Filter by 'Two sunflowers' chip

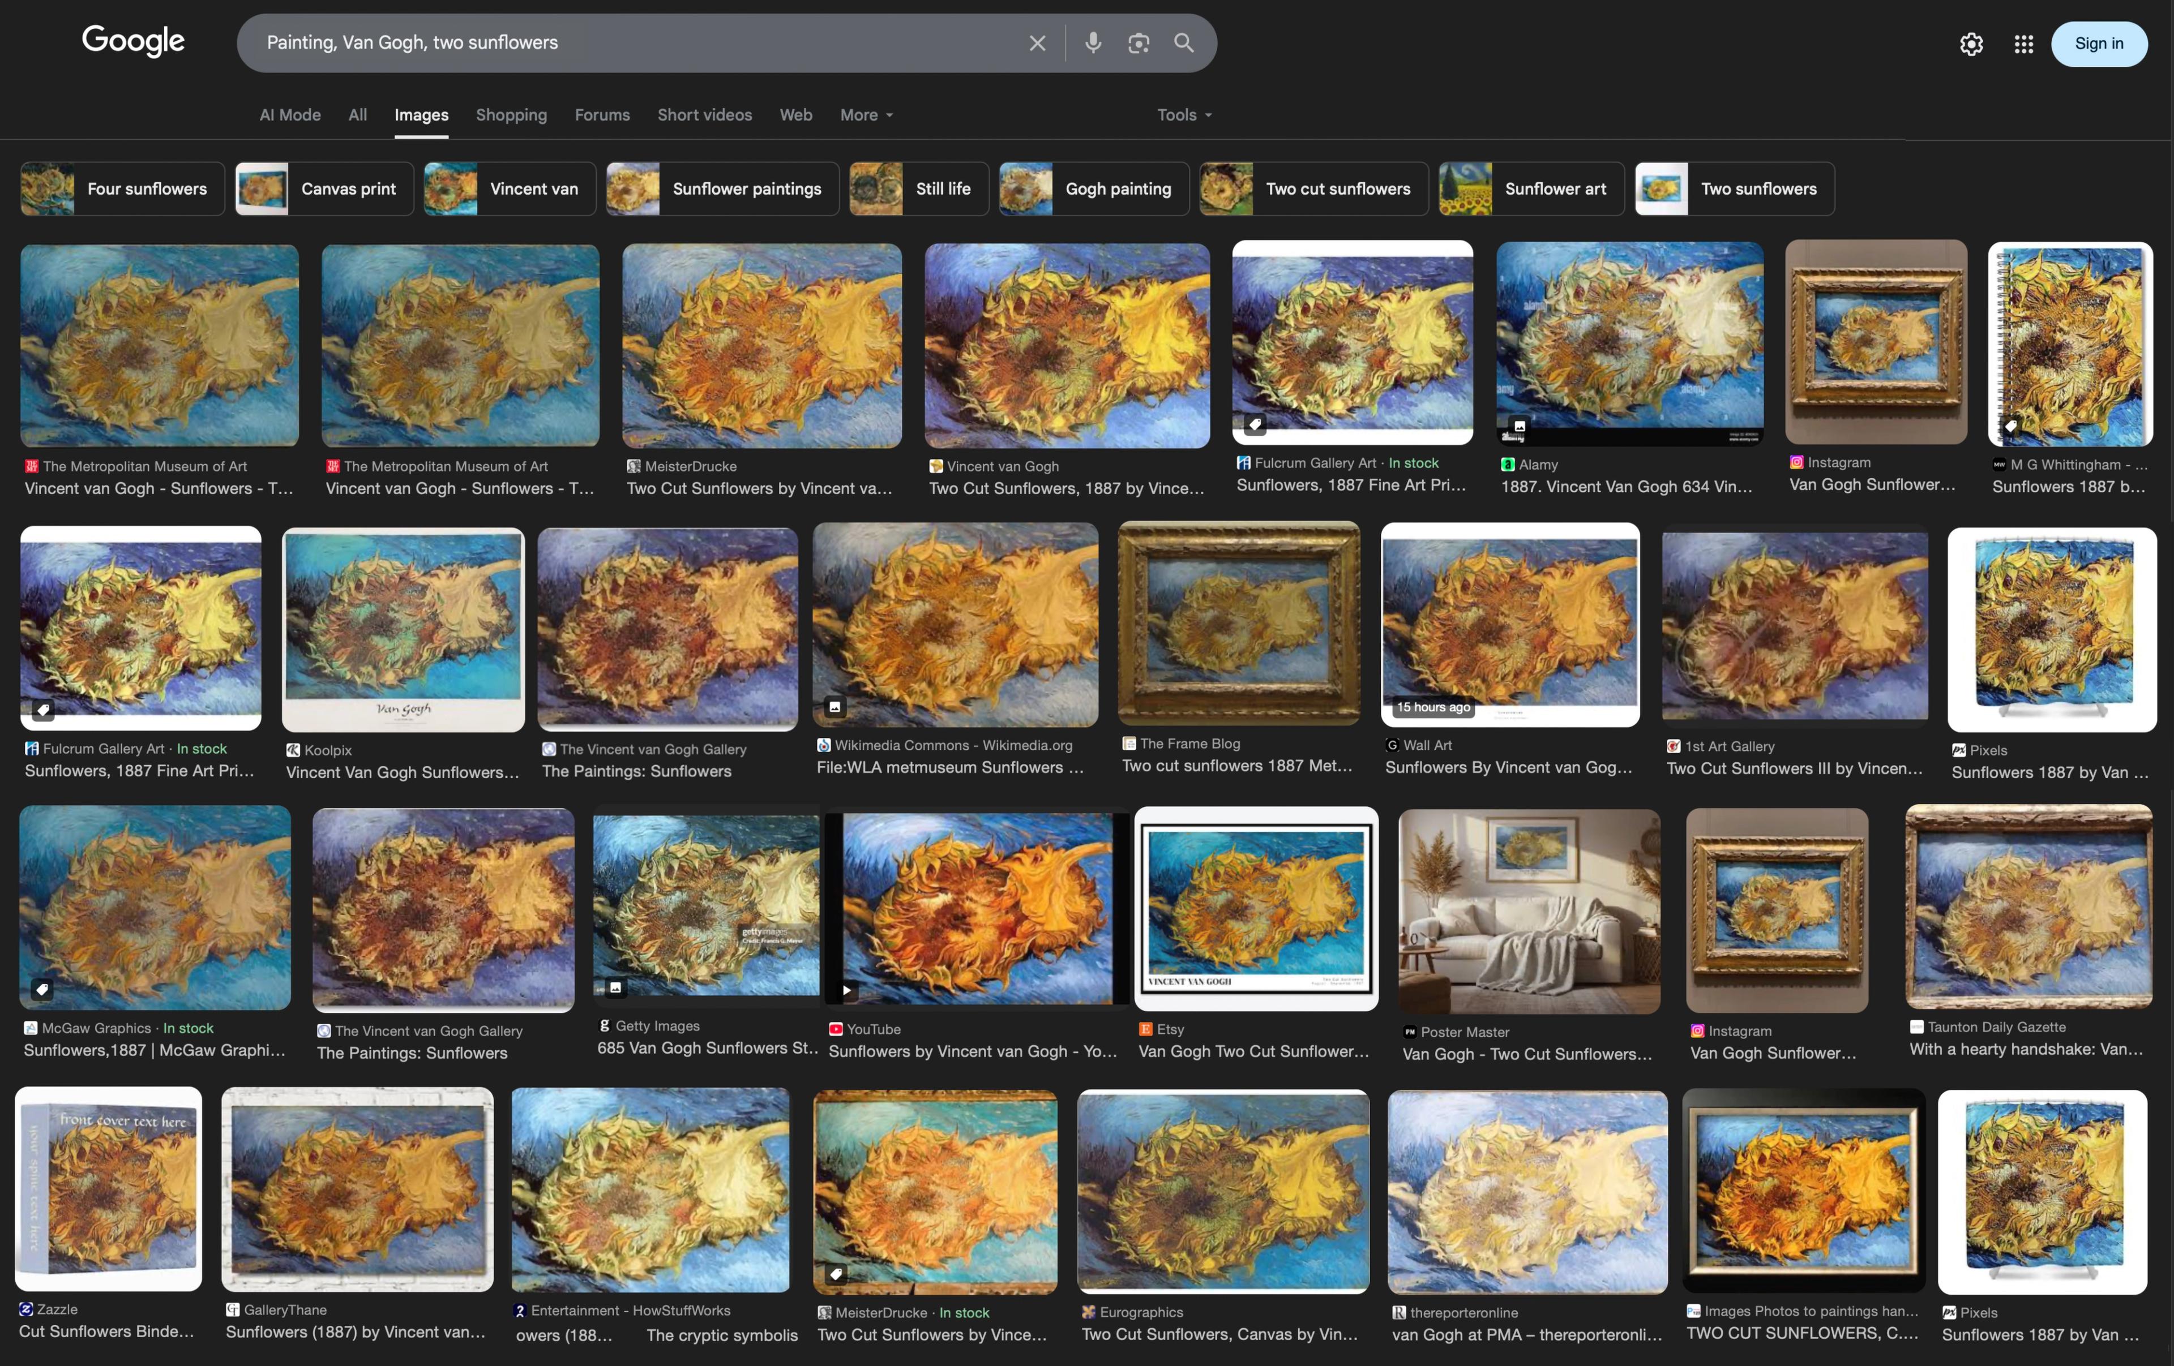coord(1734,188)
